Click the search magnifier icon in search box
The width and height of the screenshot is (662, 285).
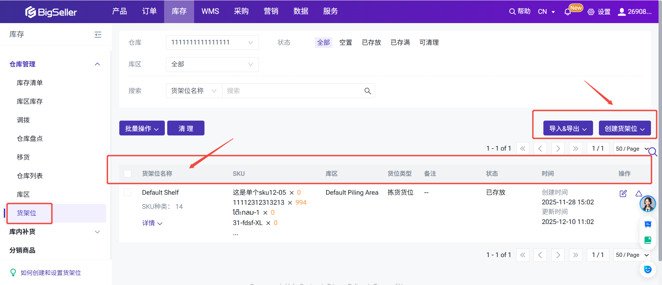pos(368,91)
